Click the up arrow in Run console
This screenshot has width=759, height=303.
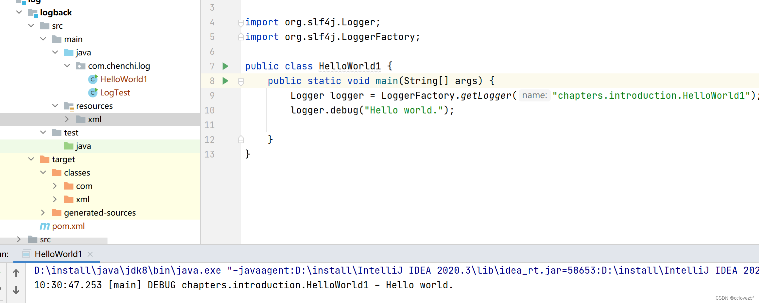[16, 273]
